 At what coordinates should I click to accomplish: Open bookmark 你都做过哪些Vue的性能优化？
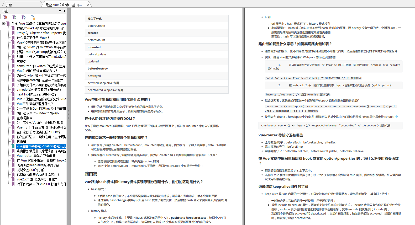(x=38, y=175)
